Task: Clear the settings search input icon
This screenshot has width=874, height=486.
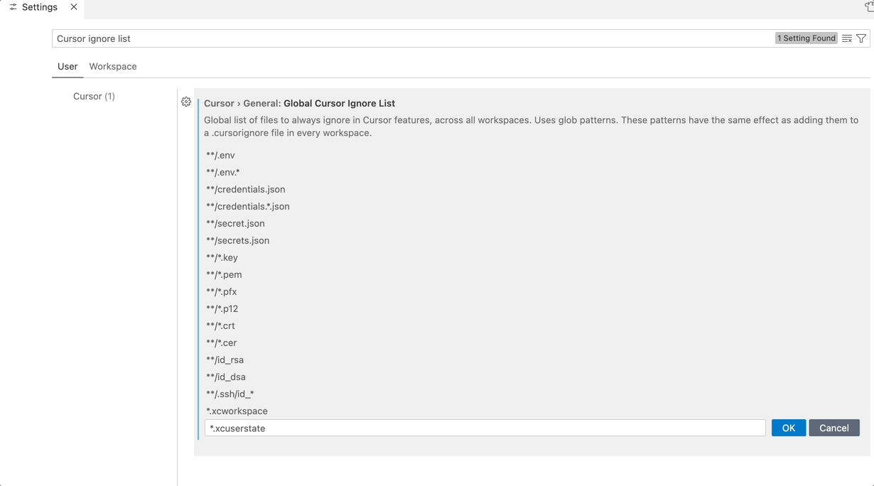Action: pyautogui.click(x=846, y=38)
